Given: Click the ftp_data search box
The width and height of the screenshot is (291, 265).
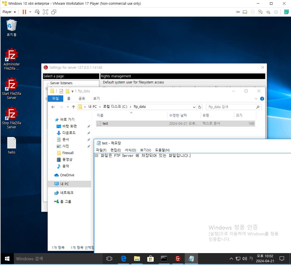Looking at the screenshot, I should [234, 107].
